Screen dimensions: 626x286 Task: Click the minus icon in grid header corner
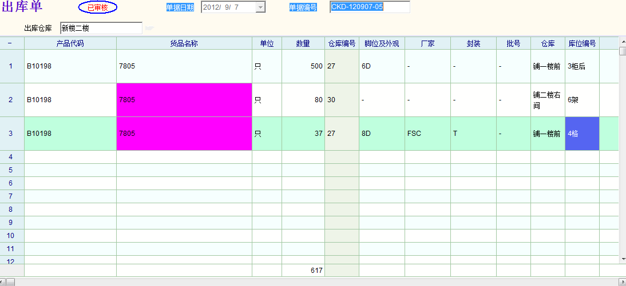pos(10,43)
